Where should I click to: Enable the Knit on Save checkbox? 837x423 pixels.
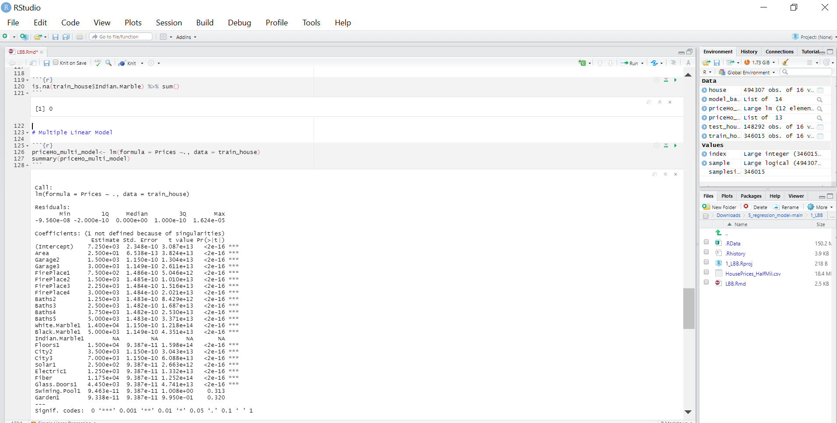55,62
